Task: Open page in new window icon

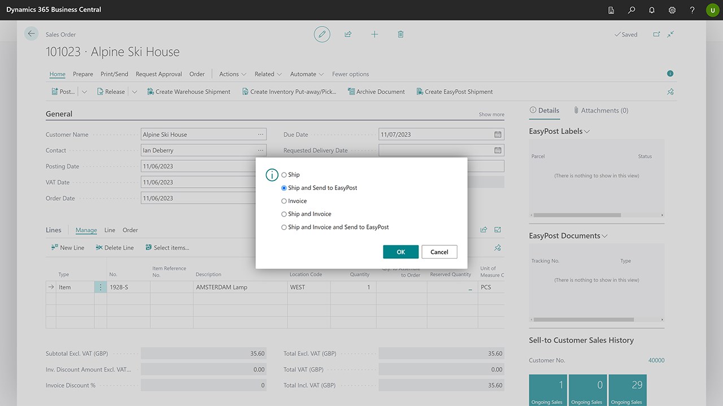Action: coord(656,34)
